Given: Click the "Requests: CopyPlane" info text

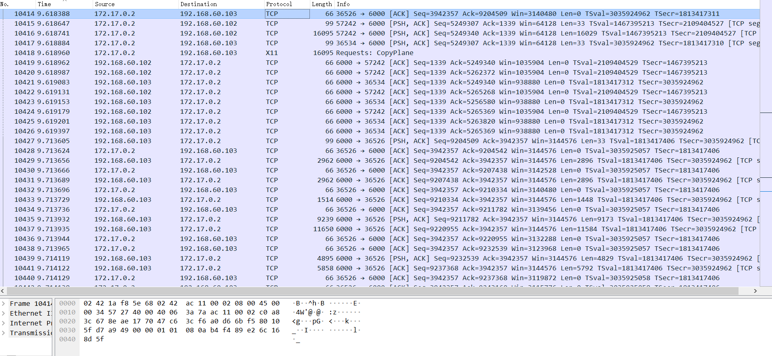Looking at the screenshot, I should (x=375, y=53).
